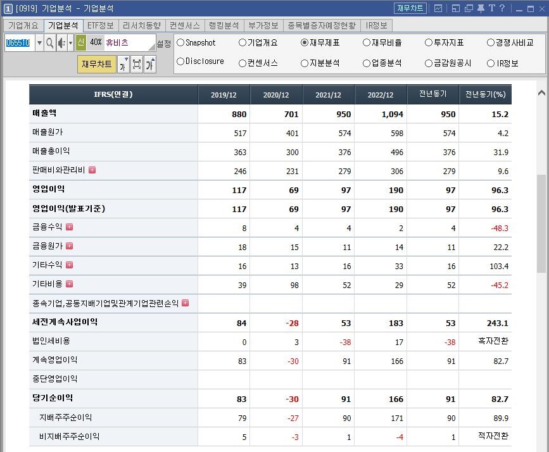This screenshot has width=549, height=452.
Task: Click the question mark help icon
Action: (502, 8)
